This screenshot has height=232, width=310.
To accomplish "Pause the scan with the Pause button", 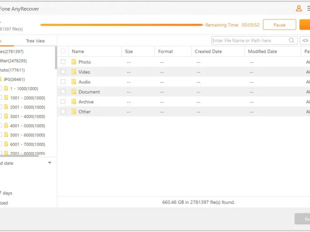I will [x=279, y=25].
